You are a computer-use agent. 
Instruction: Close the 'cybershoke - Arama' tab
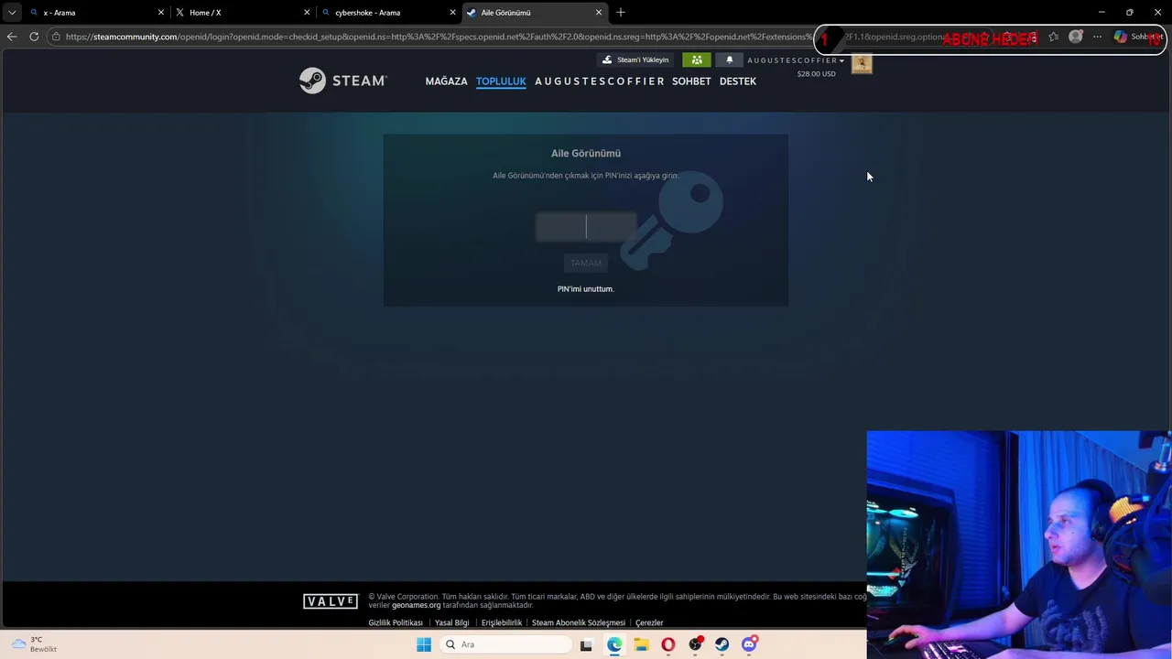pyautogui.click(x=452, y=13)
